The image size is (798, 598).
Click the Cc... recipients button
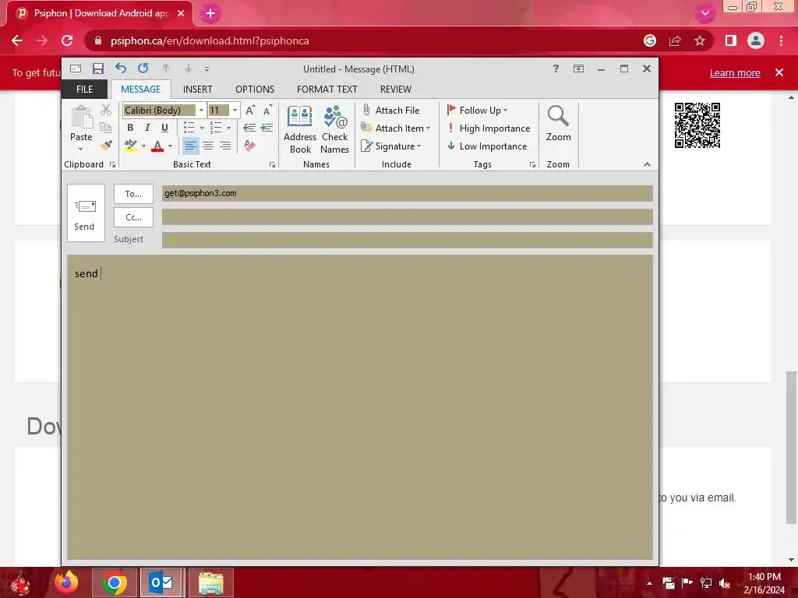[x=133, y=217]
